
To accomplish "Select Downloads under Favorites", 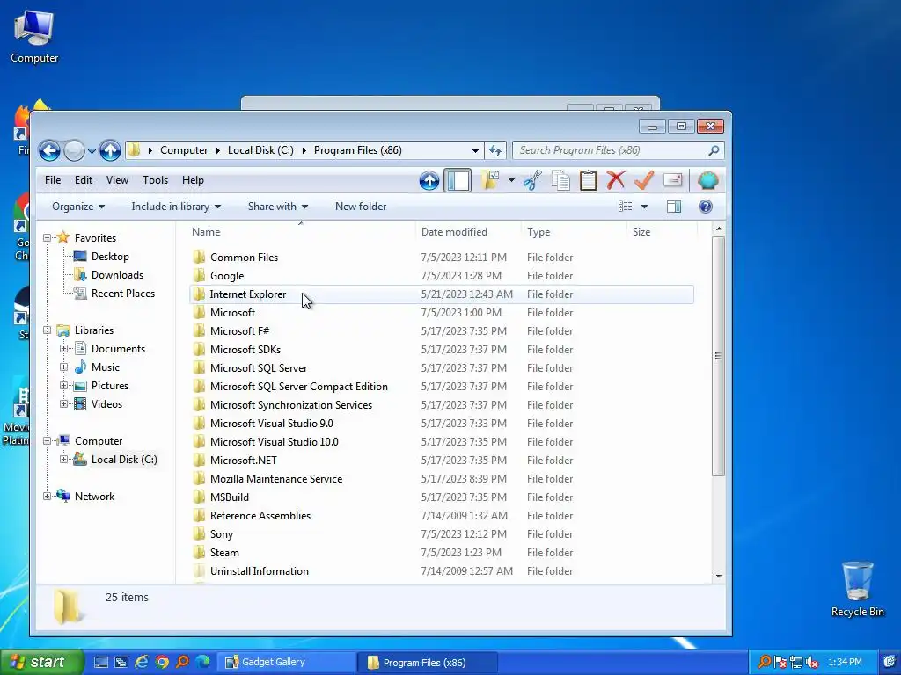I will tap(117, 275).
